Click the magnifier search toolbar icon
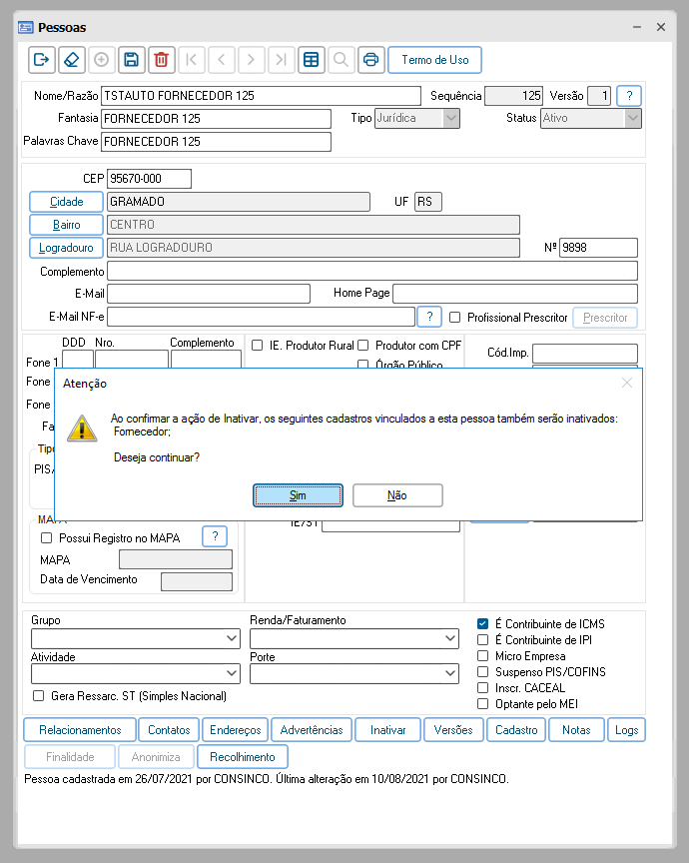The image size is (689, 863). [x=341, y=60]
